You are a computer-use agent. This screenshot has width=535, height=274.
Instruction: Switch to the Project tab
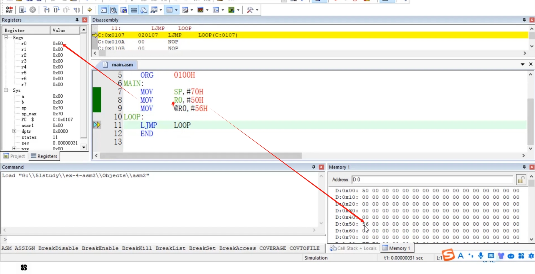14,156
